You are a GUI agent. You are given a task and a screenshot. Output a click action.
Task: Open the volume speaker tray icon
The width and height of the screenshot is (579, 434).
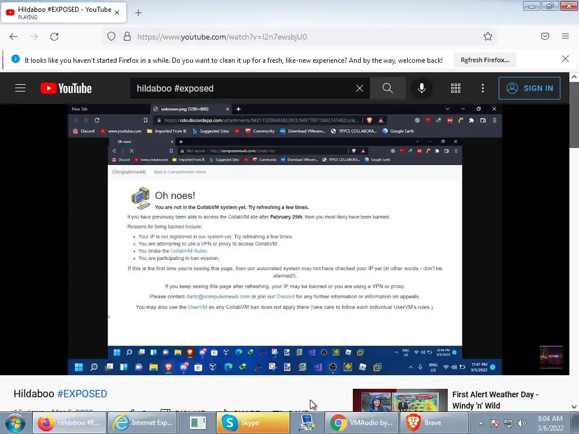(x=522, y=423)
